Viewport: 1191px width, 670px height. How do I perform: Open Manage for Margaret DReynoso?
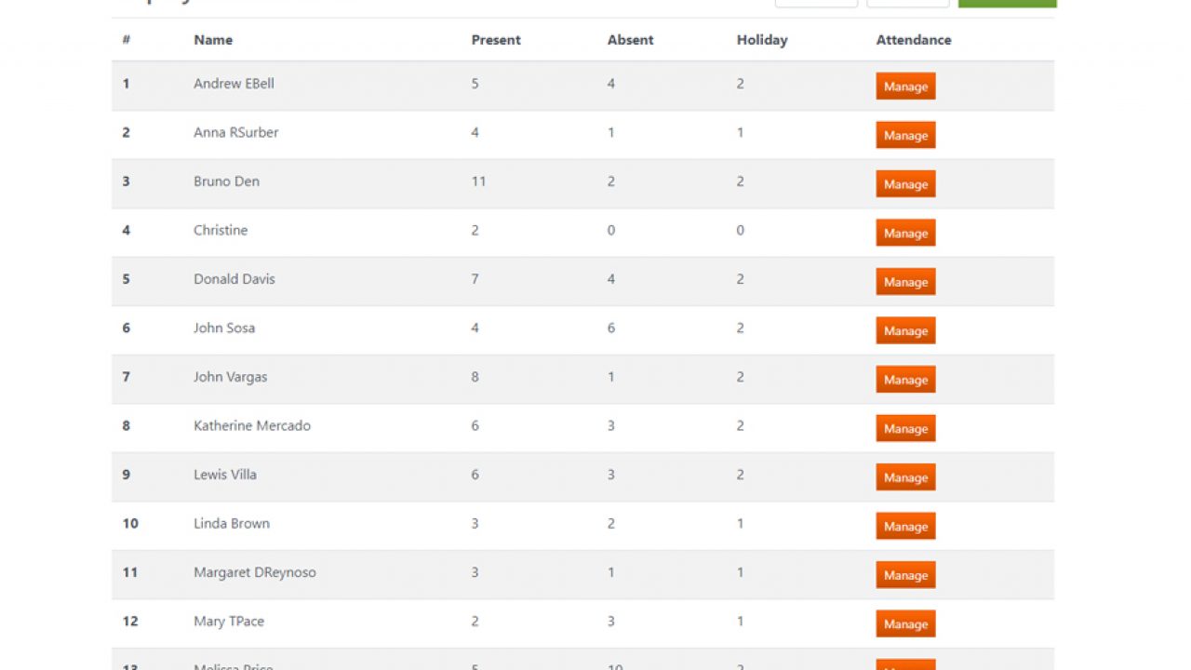click(905, 575)
